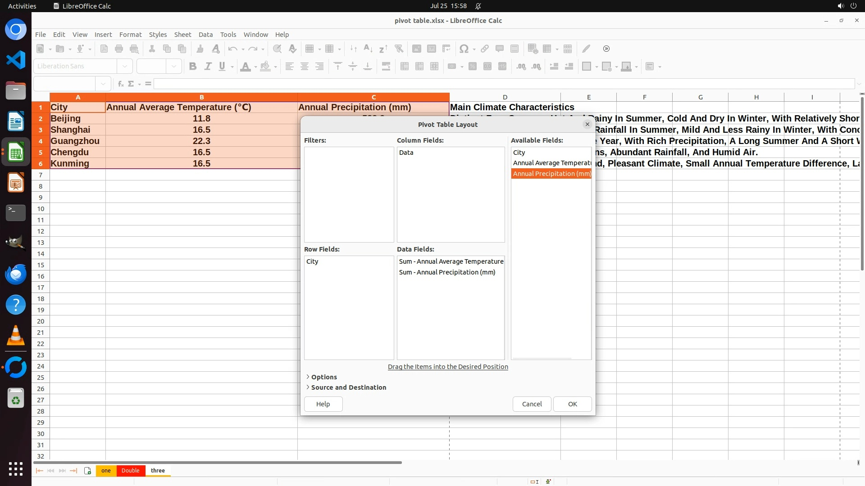
Task: Switch to the three sheet tab
Action: (158, 471)
